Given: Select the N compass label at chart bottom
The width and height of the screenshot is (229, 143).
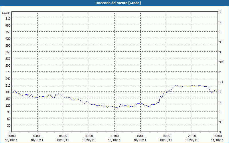Looking at the screenshot, I should pos(220,132).
